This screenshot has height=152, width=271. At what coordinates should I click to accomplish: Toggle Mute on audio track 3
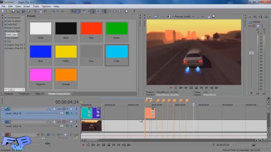pyautogui.click(x=66, y=135)
